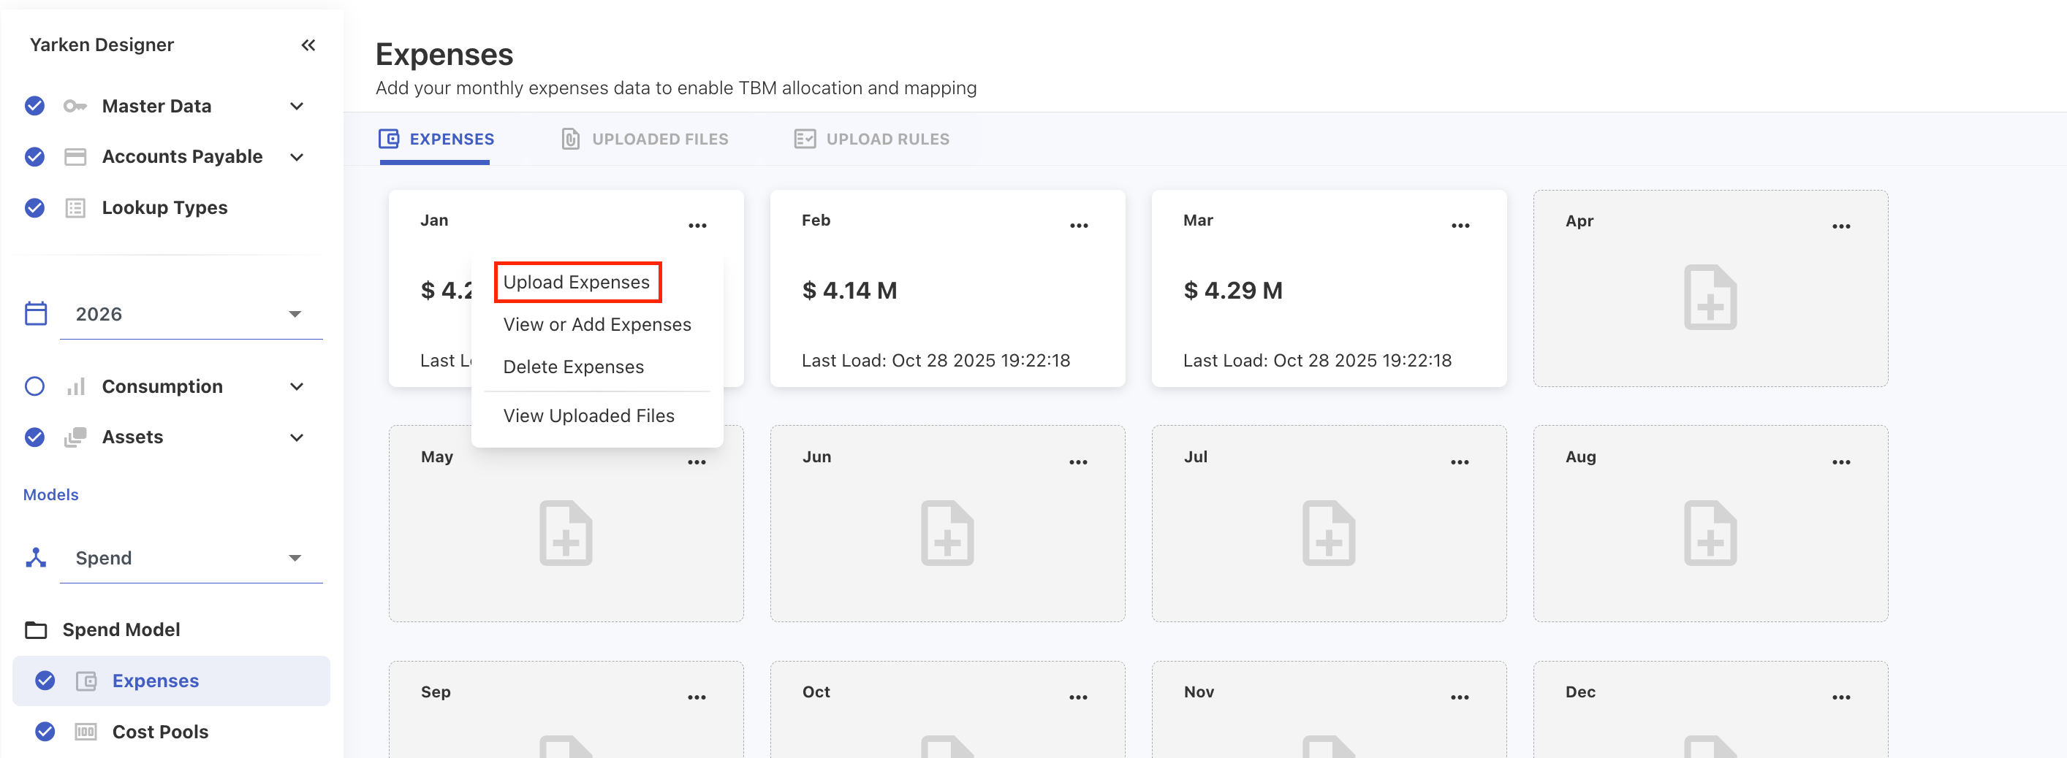Switch to the Upload Rules tab

pyautogui.click(x=871, y=139)
